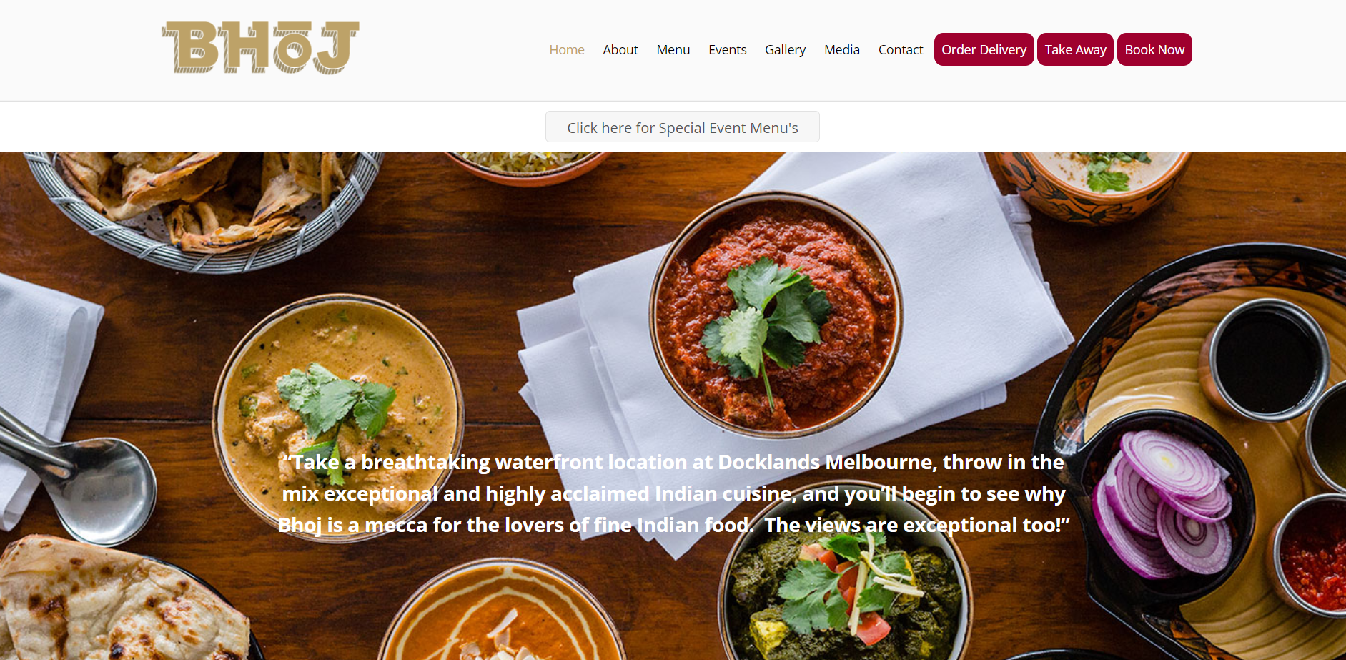Click the BHOJ logo
Viewport: 1346px width, 660px height.
pos(260,47)
